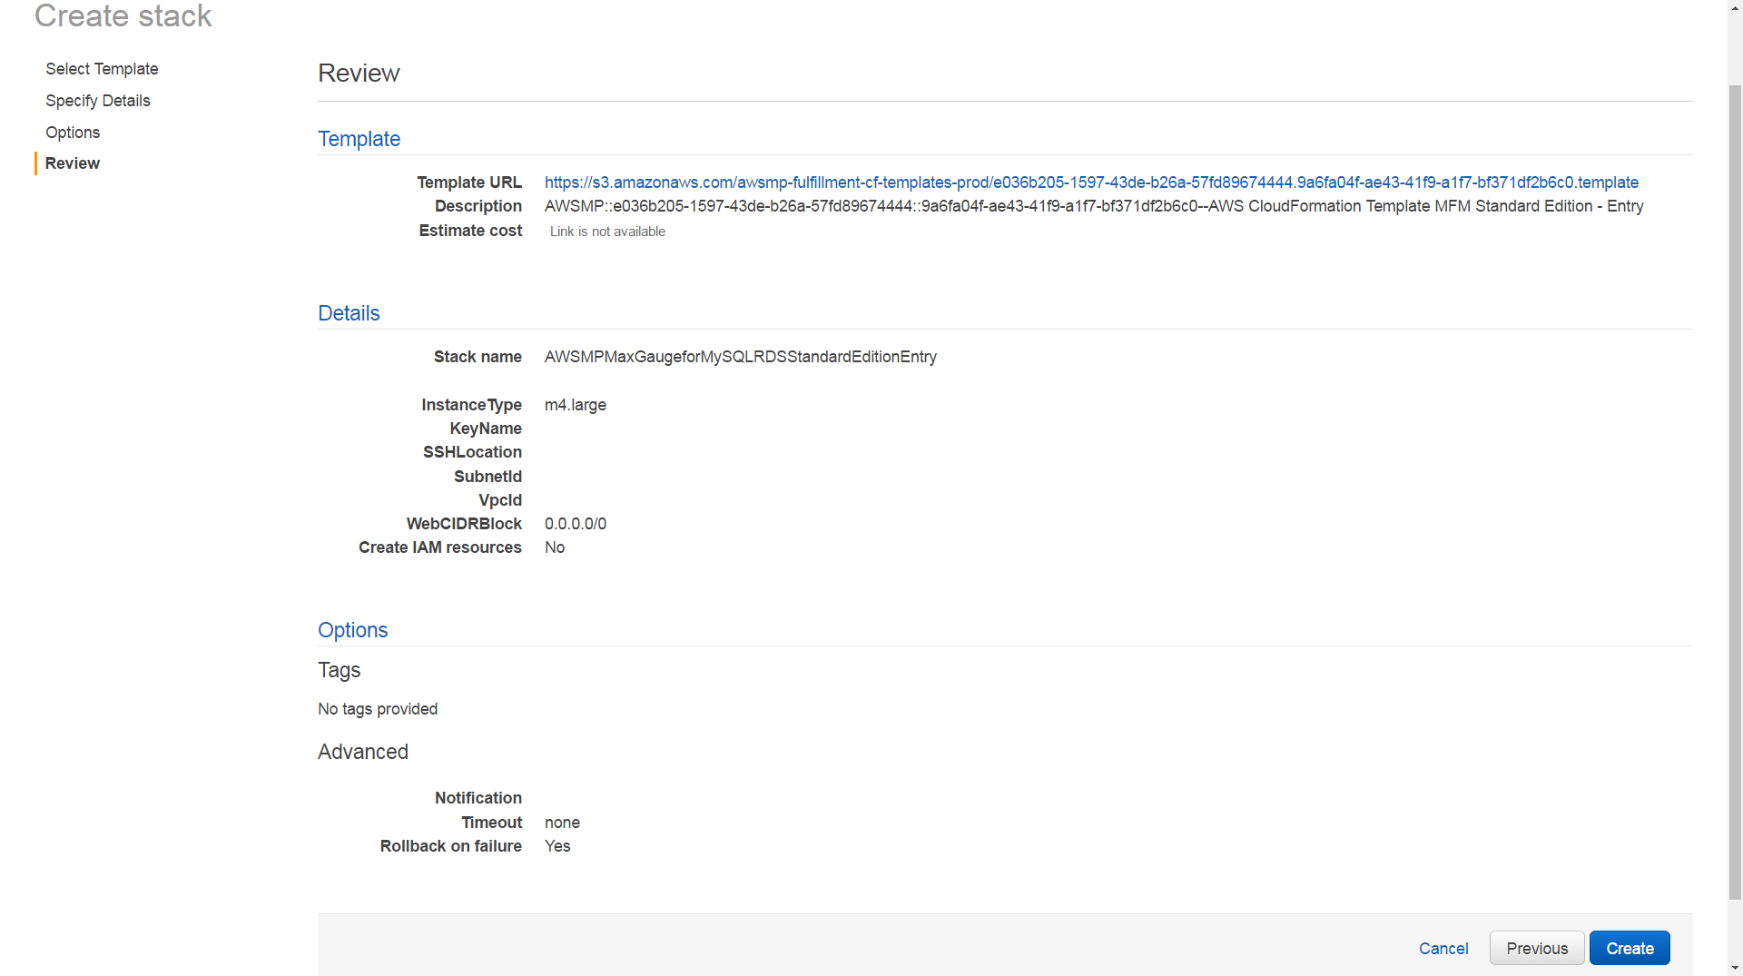Click the 0.0.0.0/0 WebCIDRBlock value
The image size is (1743, 976).
tap(576, 524)
